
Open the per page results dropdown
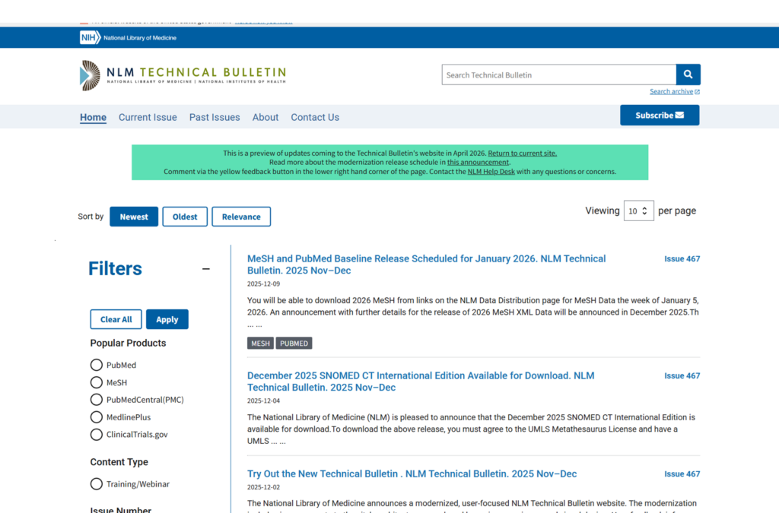coord(638,211)
